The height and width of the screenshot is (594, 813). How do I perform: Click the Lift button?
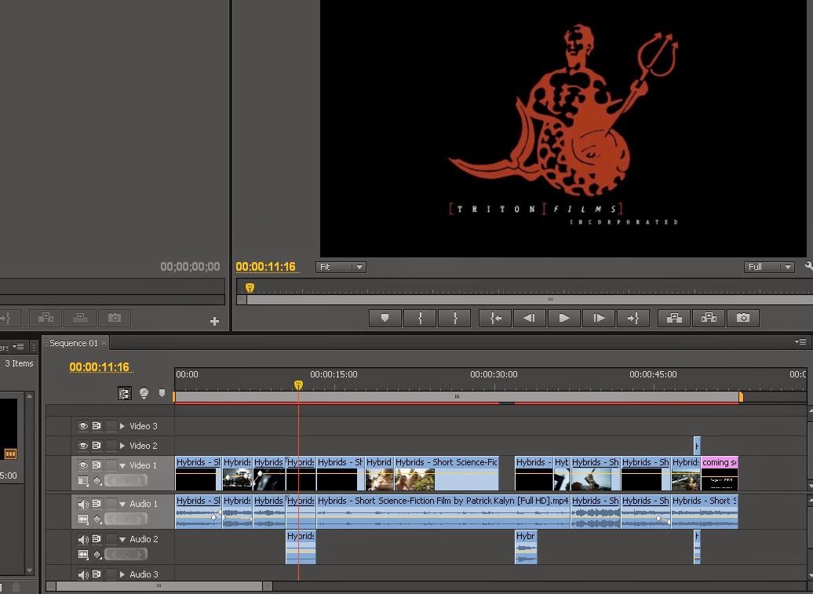(x=674, y=318)
